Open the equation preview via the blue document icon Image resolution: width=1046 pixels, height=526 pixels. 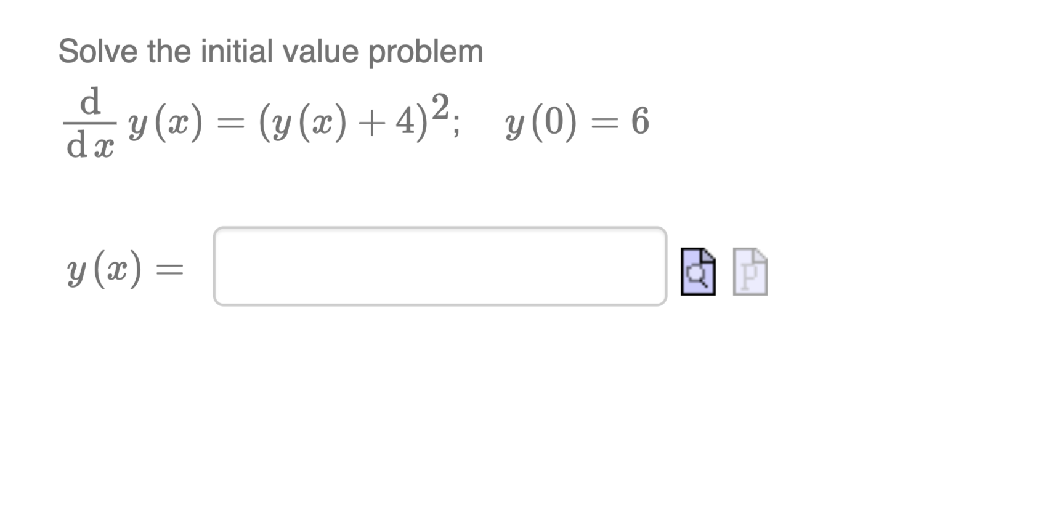(698, 273)
